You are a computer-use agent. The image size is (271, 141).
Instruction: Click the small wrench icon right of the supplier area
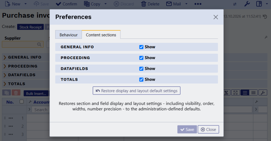click(266, 37)
